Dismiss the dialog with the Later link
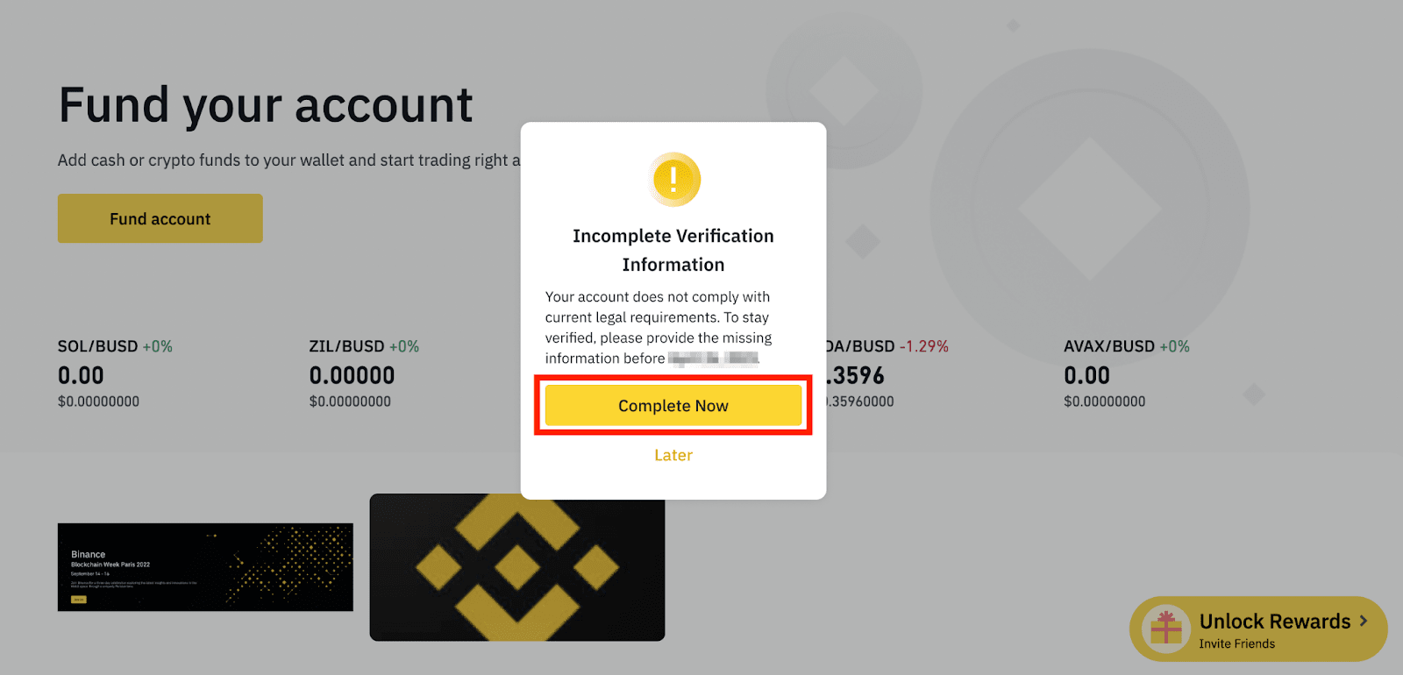The image size is (1403, 675). pyautogui.click(x=673, y=455)
